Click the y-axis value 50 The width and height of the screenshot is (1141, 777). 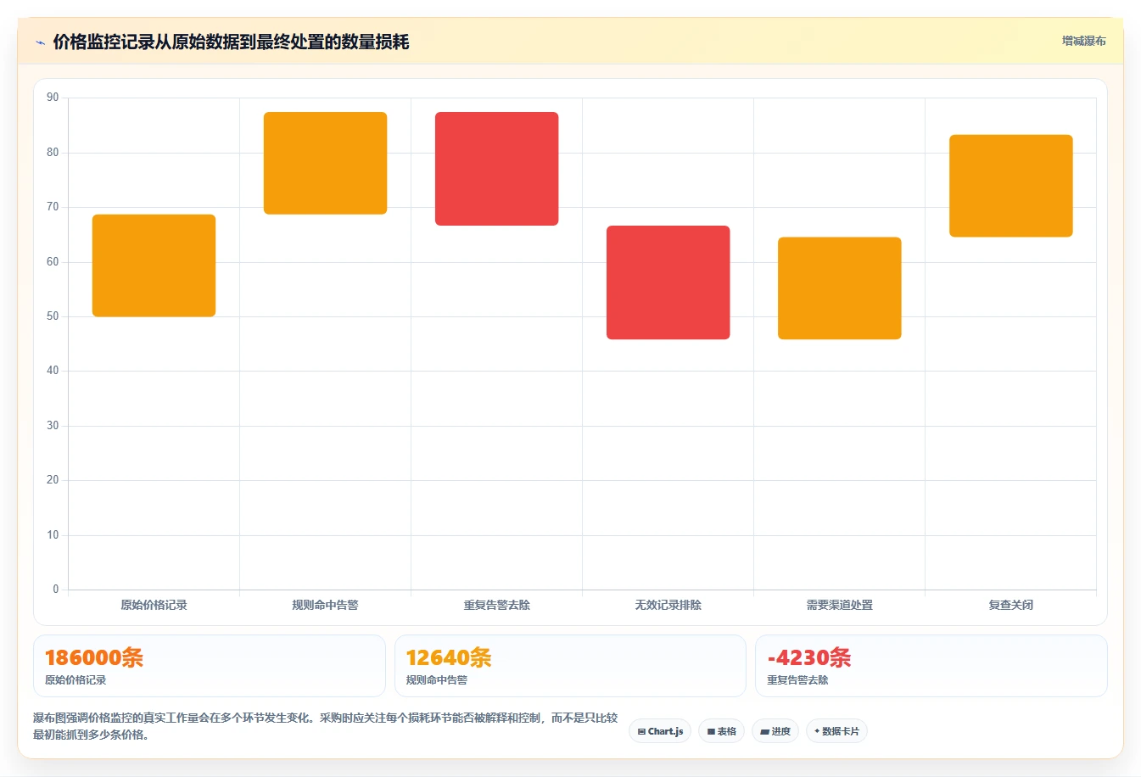(53, 316)
